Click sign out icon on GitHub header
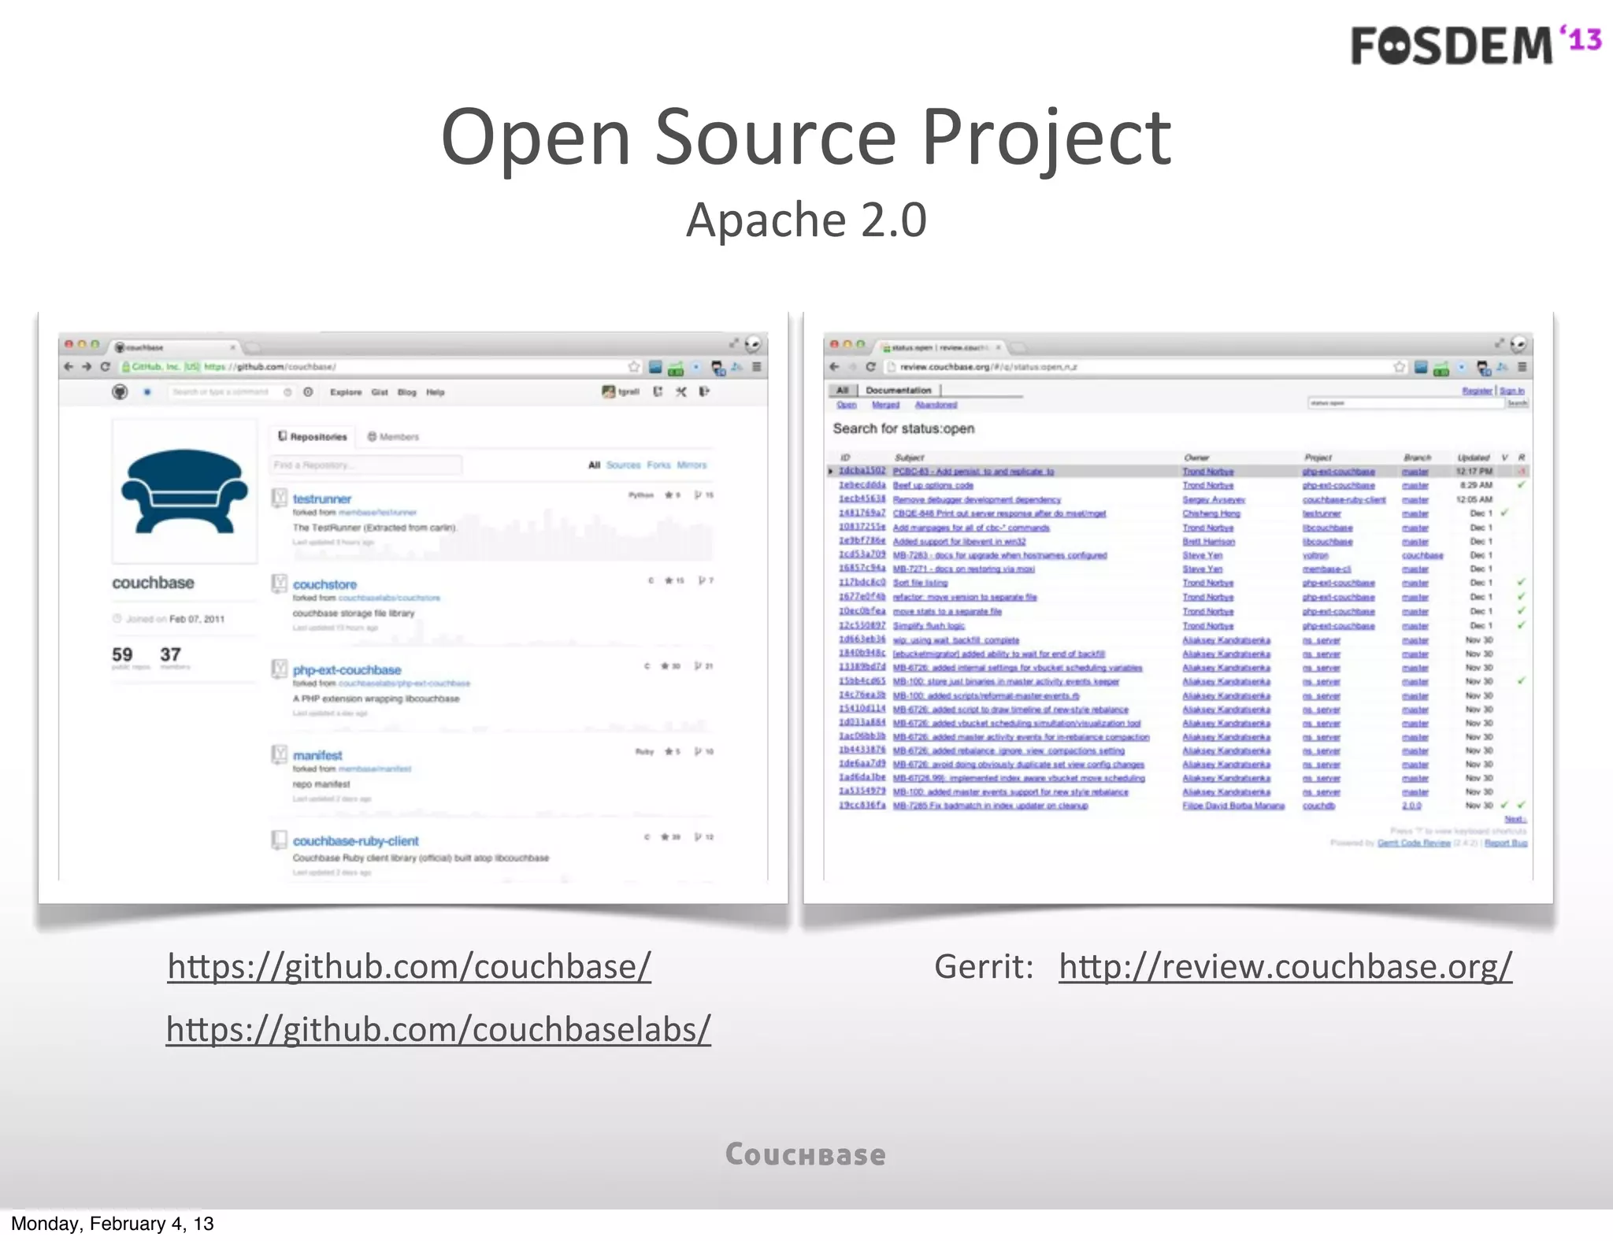The height and width of the screenshot is (1241, 1613). (705, 391)
